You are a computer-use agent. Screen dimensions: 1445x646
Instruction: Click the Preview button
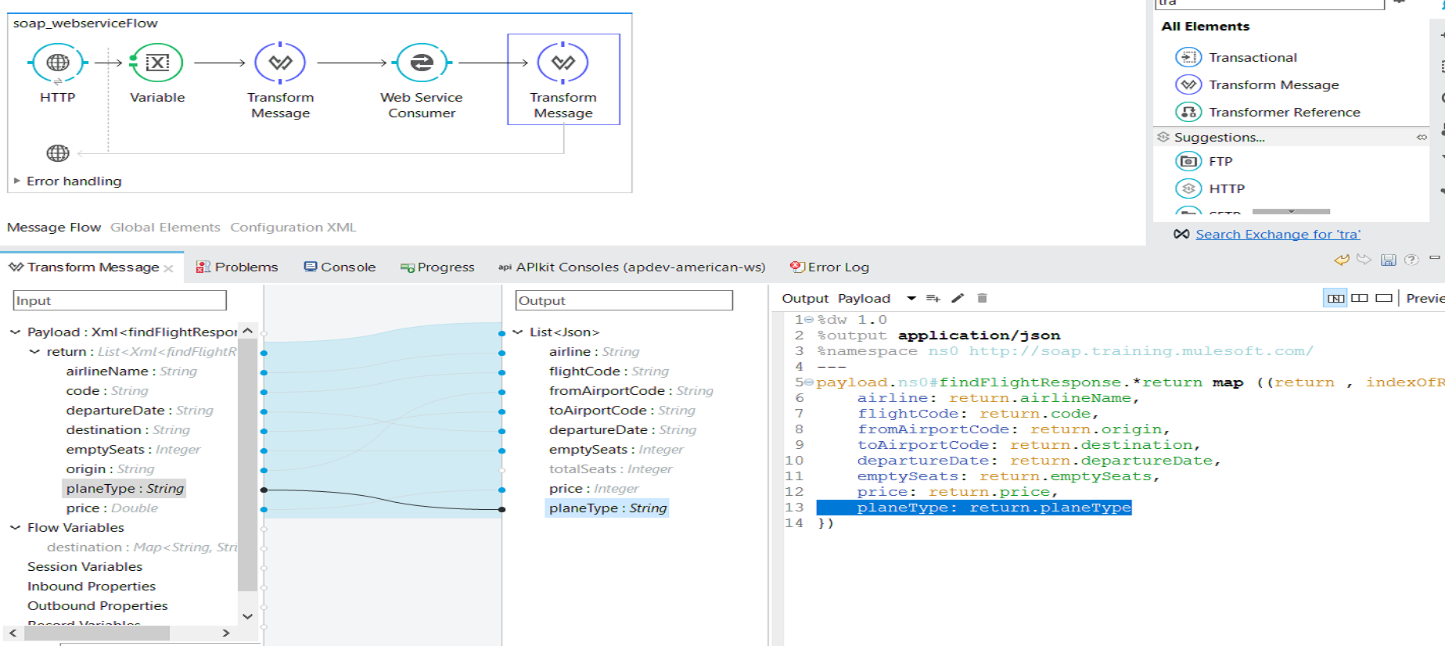pos(1424,298)
